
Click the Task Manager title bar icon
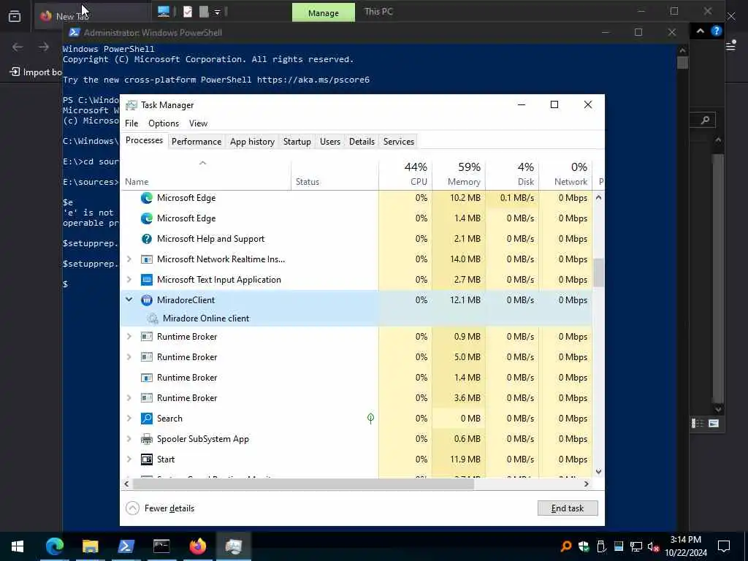click(x=131, y=105)
